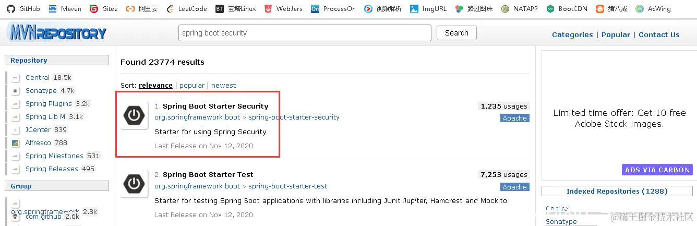Open the LeetCode bookmark
Viewport: 697px width, 226px height.
point(186,9)
